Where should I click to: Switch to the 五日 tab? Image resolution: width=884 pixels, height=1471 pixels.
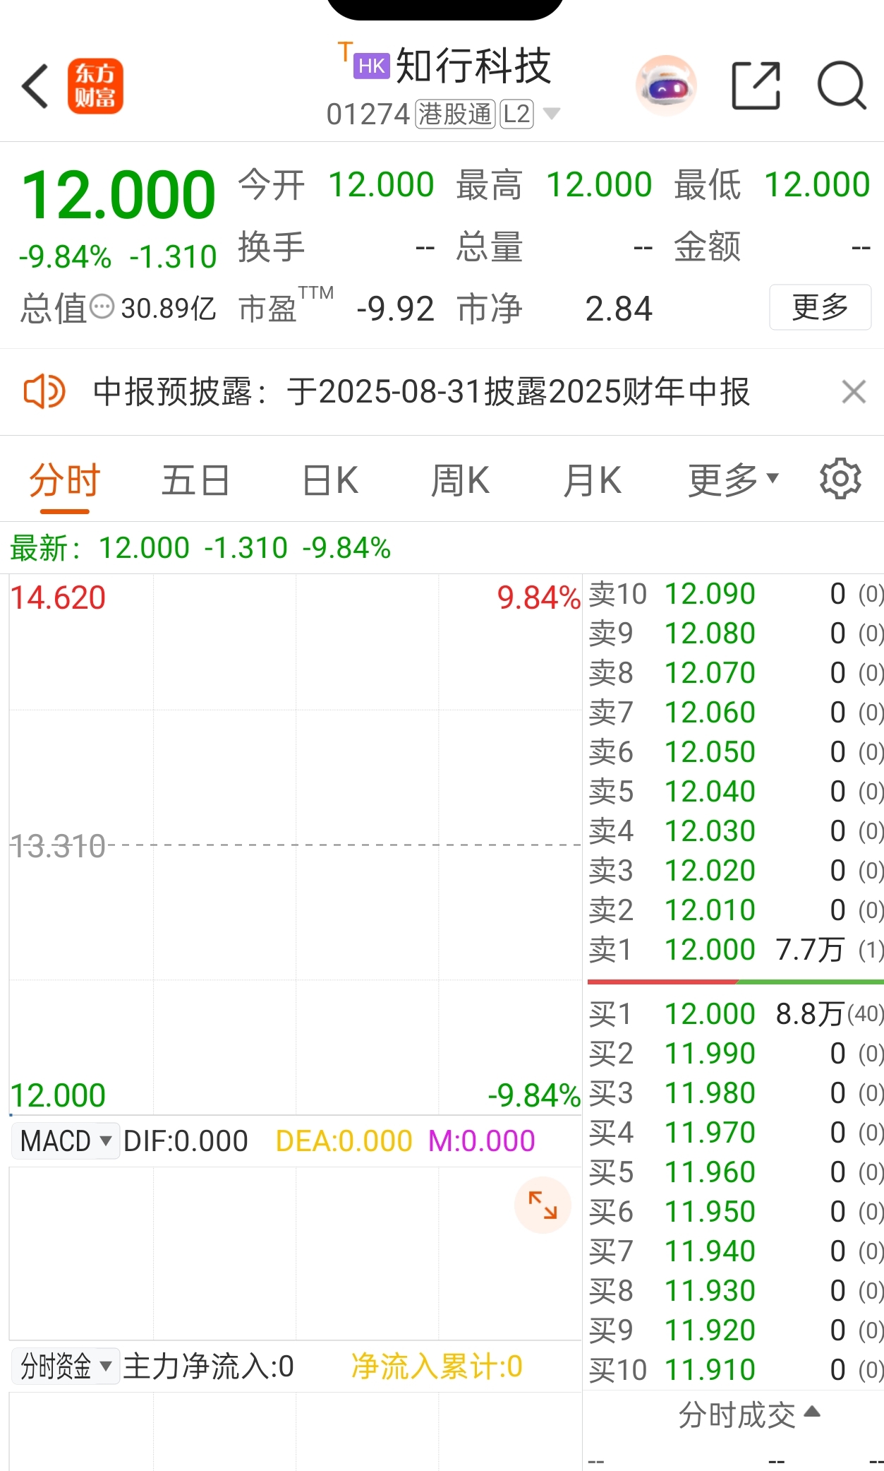[196, 480]
